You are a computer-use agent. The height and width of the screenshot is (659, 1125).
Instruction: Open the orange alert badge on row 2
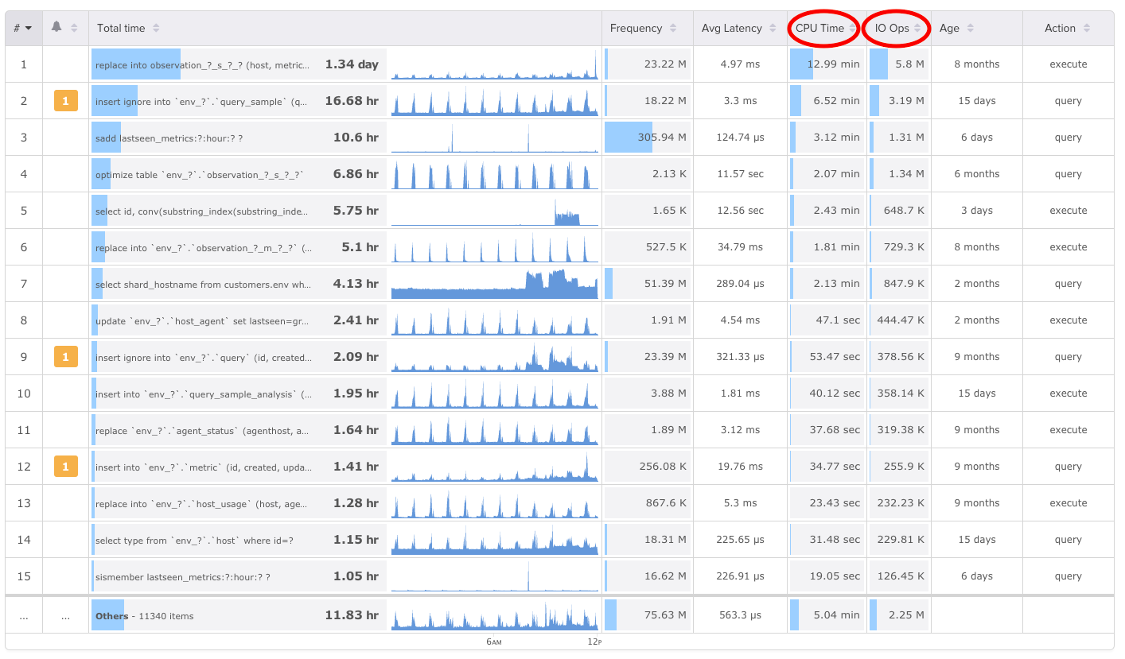[65, 101]
